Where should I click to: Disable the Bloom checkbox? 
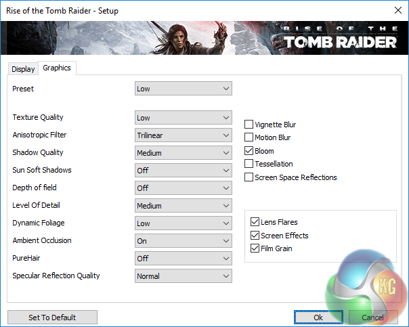point(249,151)
